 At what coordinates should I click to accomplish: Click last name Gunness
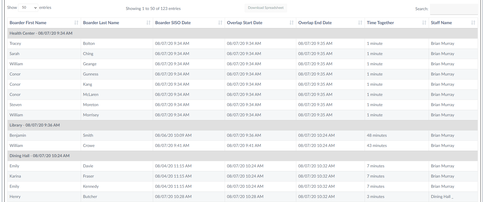click(x=91, y=74)
